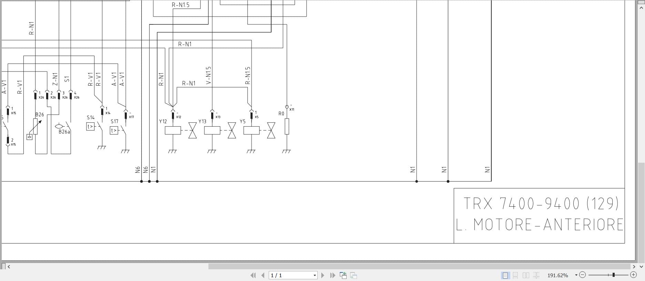This screenshot has height=281, width=645.
Task: Open the page number dropdown
Action: coord(315,275)
